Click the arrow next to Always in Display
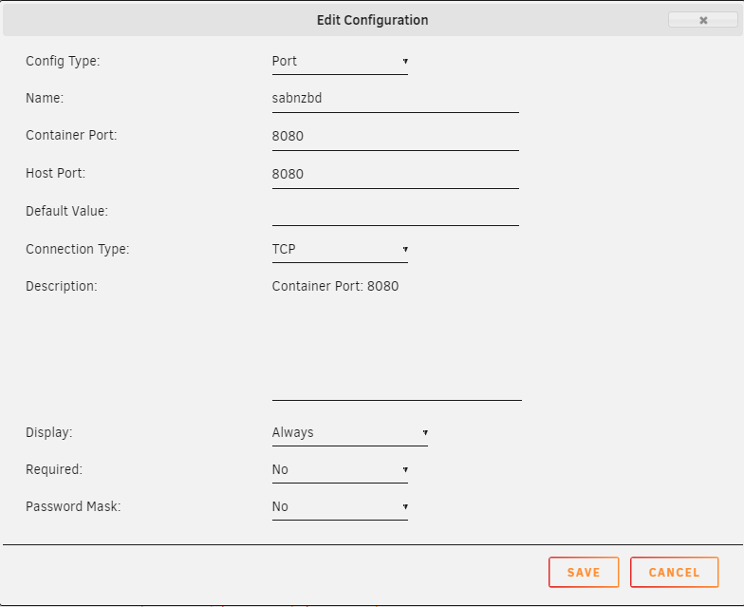 (x=425, y=432)
